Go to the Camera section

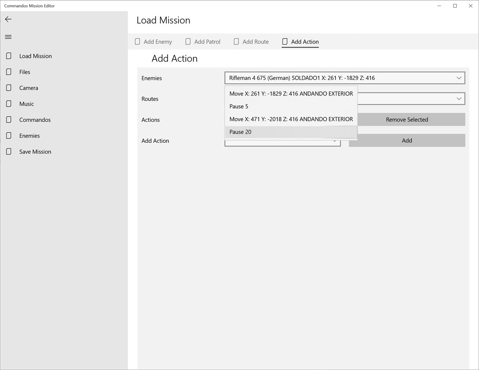tap(29, 88)
